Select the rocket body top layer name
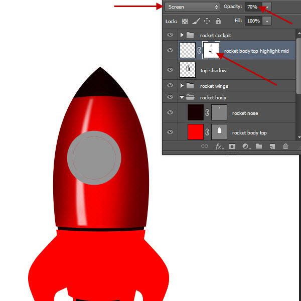301x301 pixels. click(x=249, y=132)
